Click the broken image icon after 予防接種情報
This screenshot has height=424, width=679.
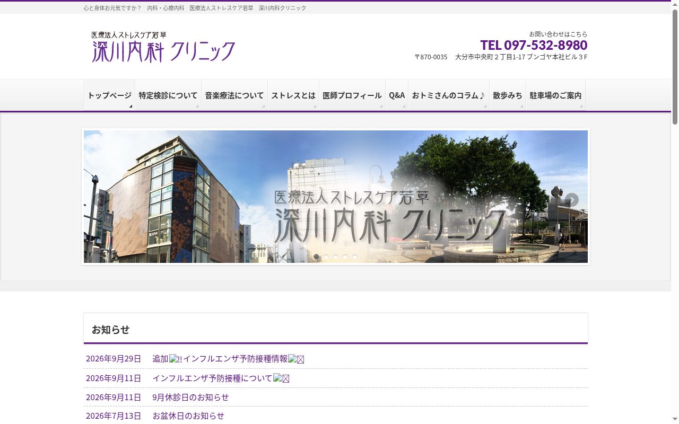(296, 359)
